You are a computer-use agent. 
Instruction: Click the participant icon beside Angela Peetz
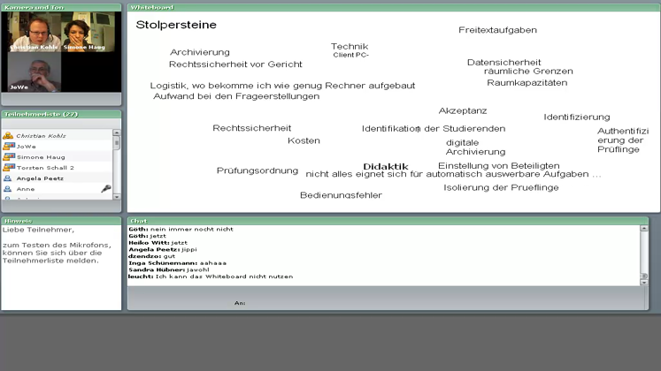pos(8,178)
